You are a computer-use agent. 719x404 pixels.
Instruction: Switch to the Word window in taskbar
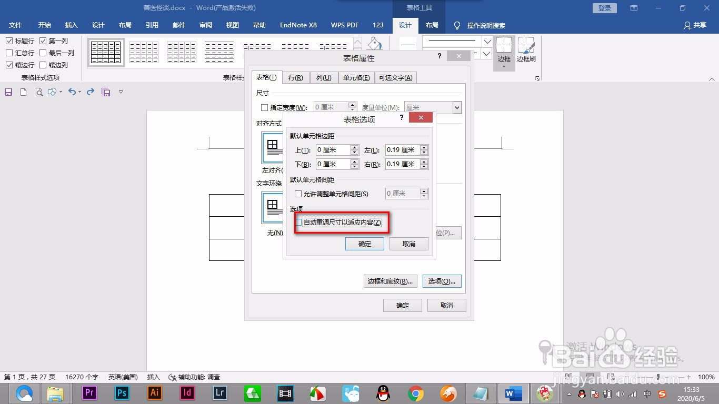513,393
